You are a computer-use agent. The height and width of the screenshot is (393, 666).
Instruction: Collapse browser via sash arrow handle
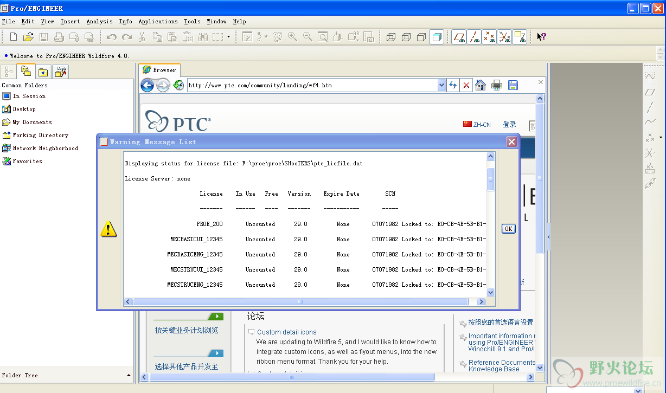(x=548, y=237)
